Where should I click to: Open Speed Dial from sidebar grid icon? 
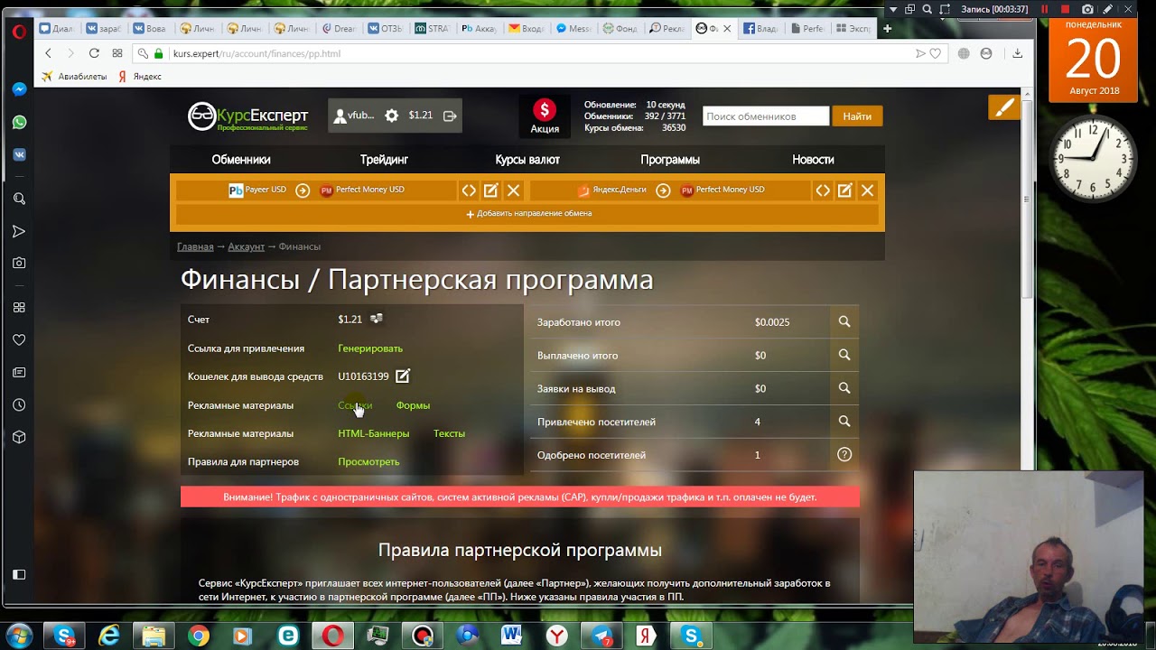tap(19, 307)
